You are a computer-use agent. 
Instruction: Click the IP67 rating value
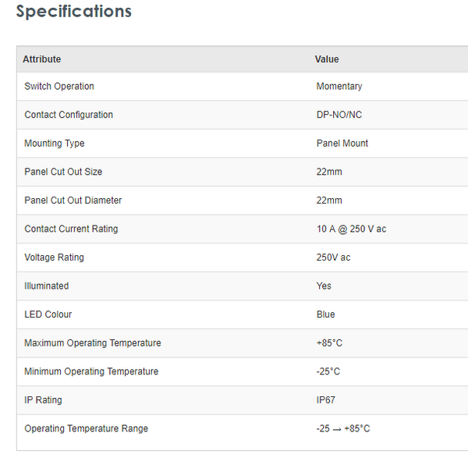point(326,400)
